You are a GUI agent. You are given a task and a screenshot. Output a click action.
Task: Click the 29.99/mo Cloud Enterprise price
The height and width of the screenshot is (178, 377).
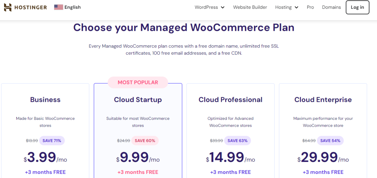(323, 157)
